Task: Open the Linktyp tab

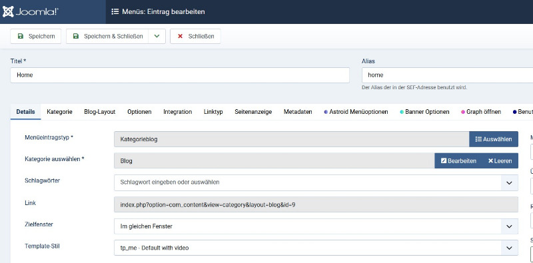Action: point(213,112)
